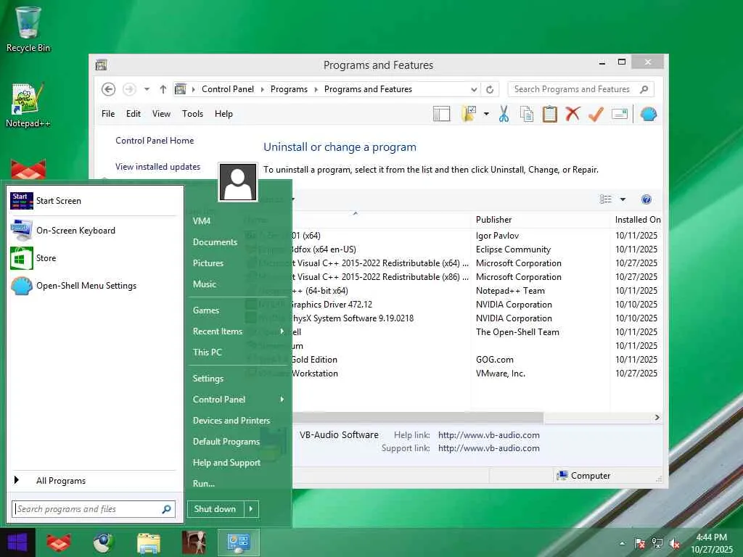
Task: Click Control Panel Home link
Action: pyautogui.click(x=155, y=141)
